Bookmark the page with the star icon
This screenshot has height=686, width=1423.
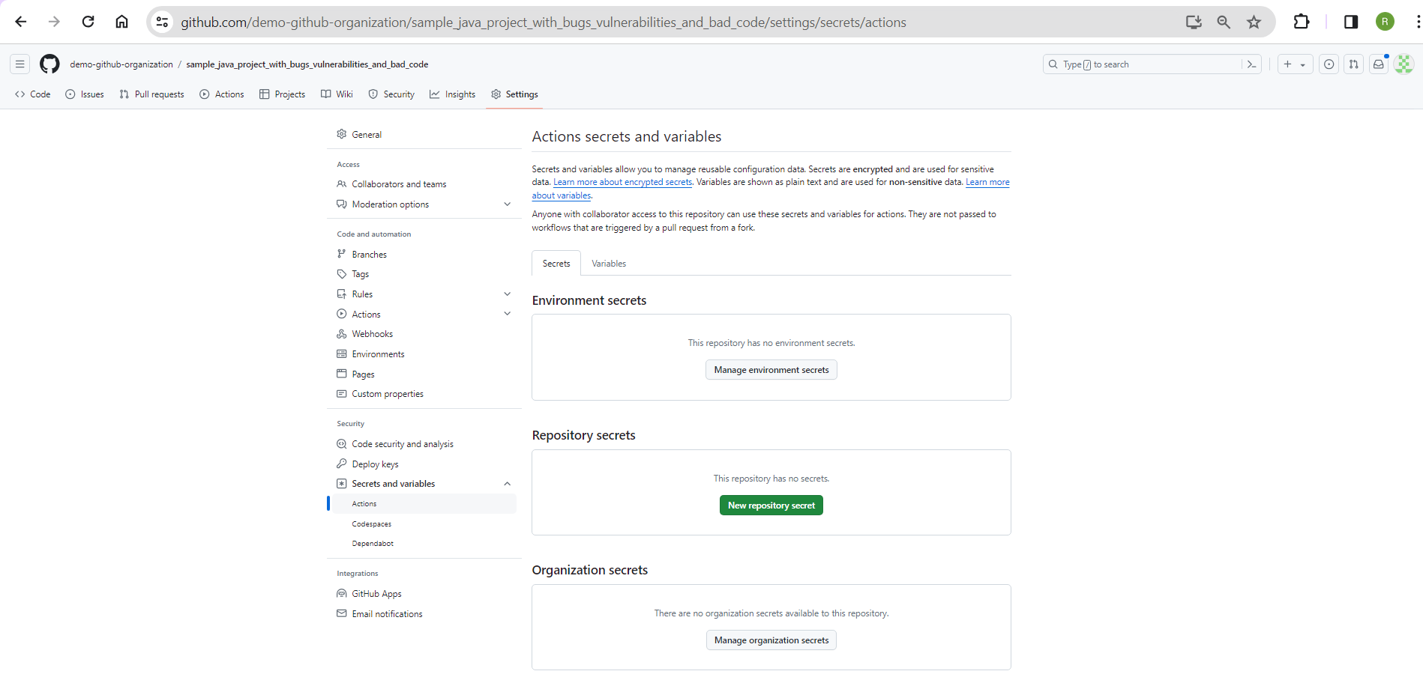[1254, 22]
